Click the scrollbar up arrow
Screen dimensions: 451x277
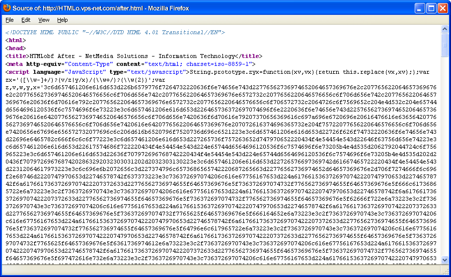point(445,30)
